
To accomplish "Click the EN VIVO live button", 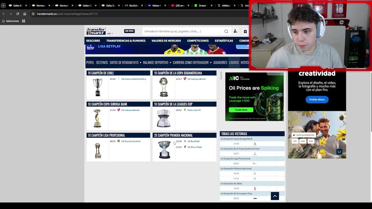I will pyautogui.click(x=129, y=31).
